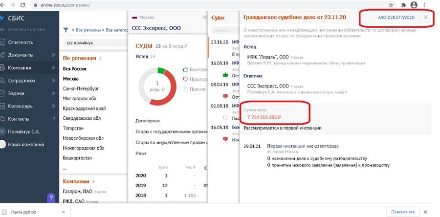This screenshot has width=440, height=217.
Task: Click Иные category row
Action: (141, 153)
